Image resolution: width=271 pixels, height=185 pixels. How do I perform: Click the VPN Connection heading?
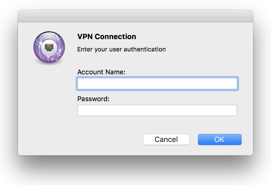(x=107, y=37)
